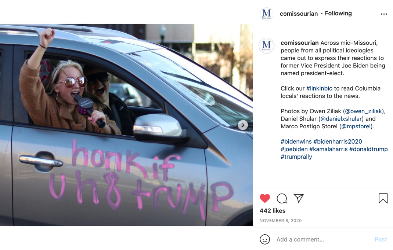This screenshot has width=393, height=250.
Task: Open the emoji picker smiley icon
Action: 265,239
